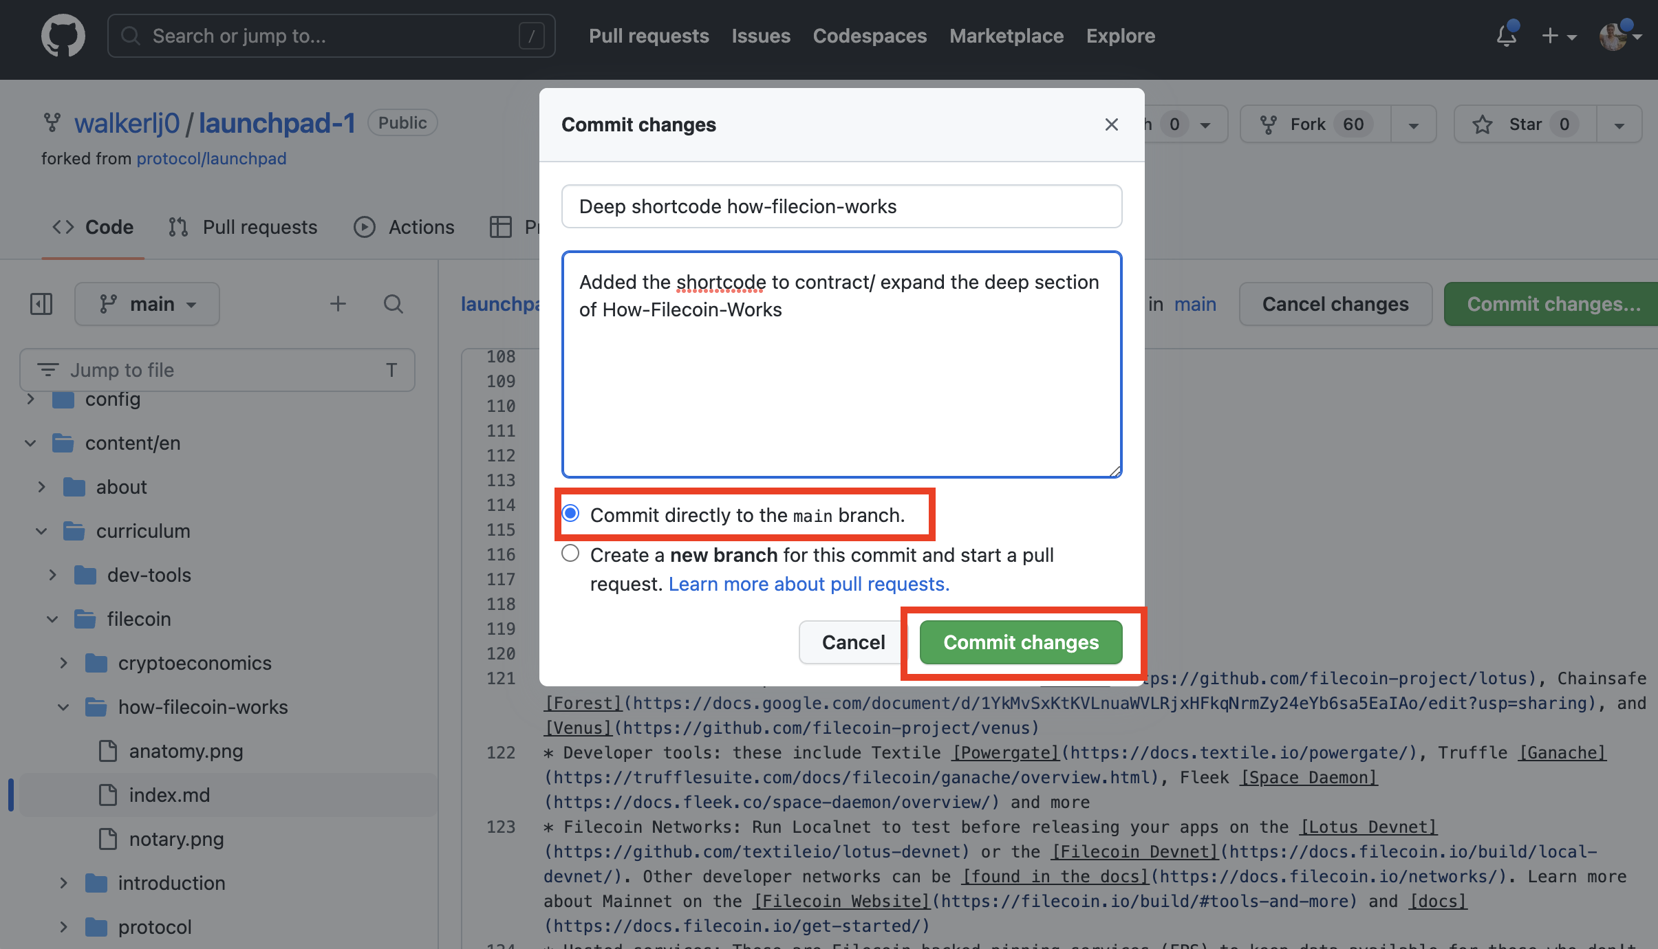Click the Fork button
This screenshot has width=1658, height=949.
pyautogui.click(x=1315, y=124)
